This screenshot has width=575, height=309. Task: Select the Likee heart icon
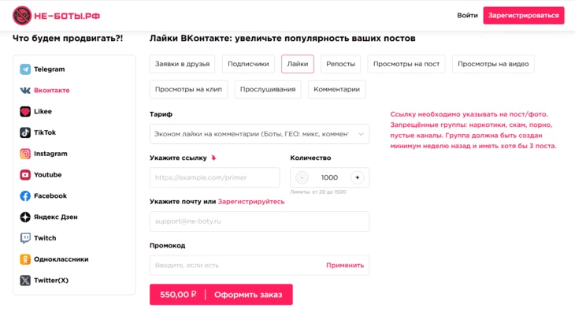[x=25, y=111]
